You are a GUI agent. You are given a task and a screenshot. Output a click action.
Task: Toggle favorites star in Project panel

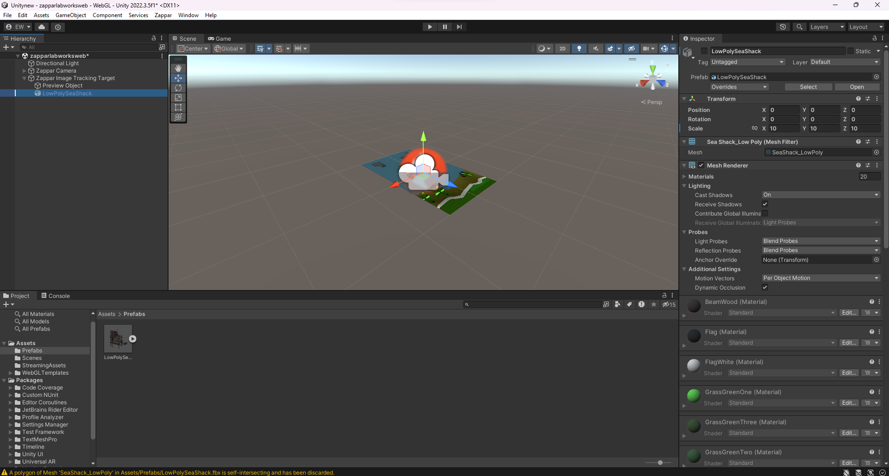653,304
